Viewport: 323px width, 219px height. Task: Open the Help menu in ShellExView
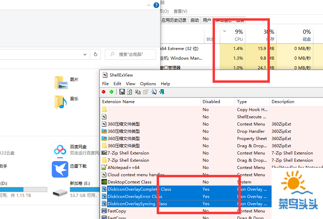pyautogui.click(x=165, y=83)
